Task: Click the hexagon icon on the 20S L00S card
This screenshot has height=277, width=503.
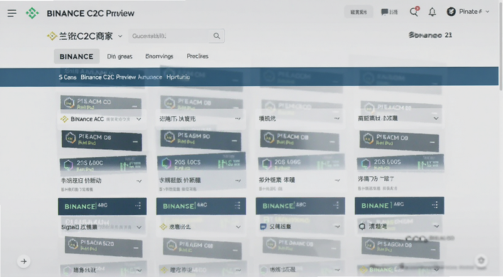Action: pos(366,163)
